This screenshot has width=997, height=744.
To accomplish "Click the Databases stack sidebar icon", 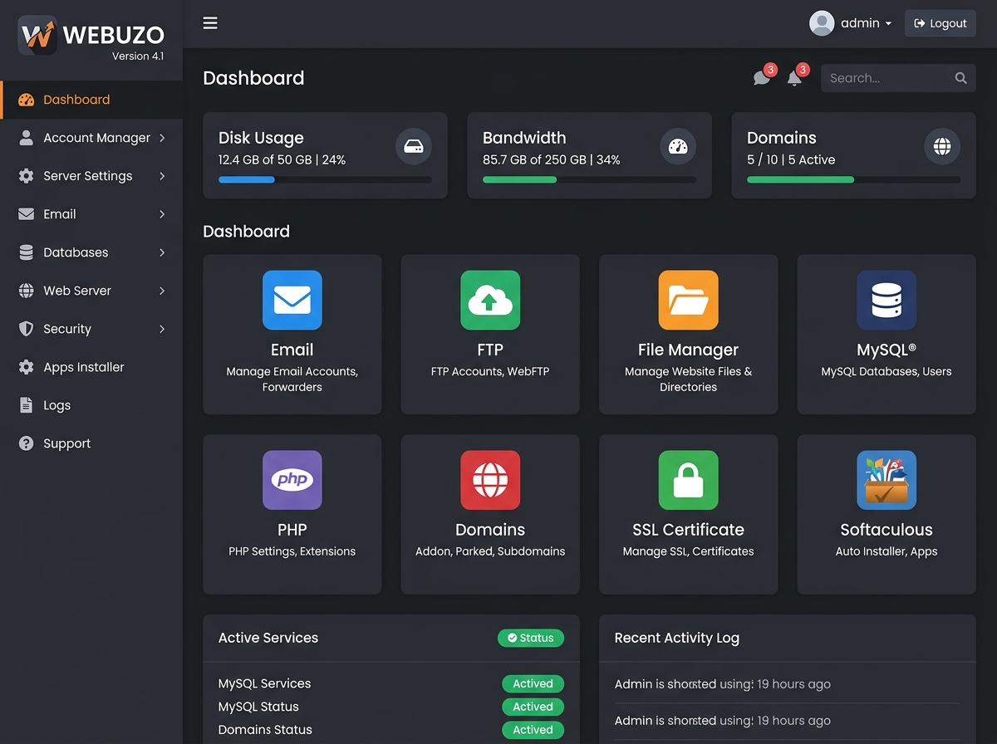I will pyautogui.click(x=27, y=252).
